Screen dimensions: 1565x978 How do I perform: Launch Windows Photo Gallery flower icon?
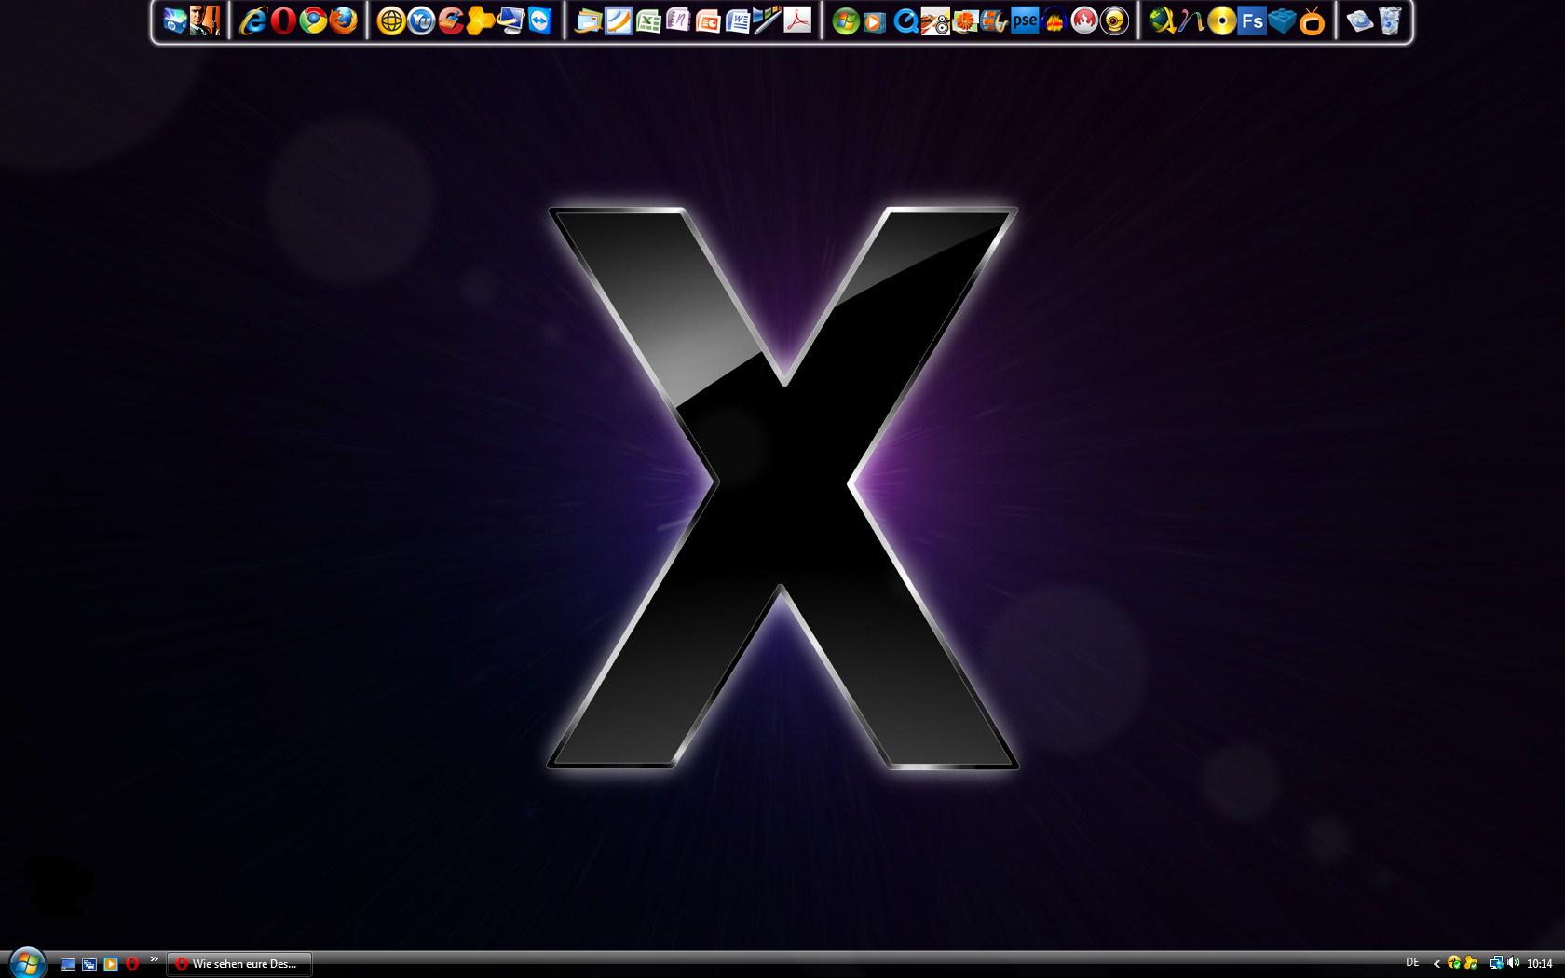point(965,20)
